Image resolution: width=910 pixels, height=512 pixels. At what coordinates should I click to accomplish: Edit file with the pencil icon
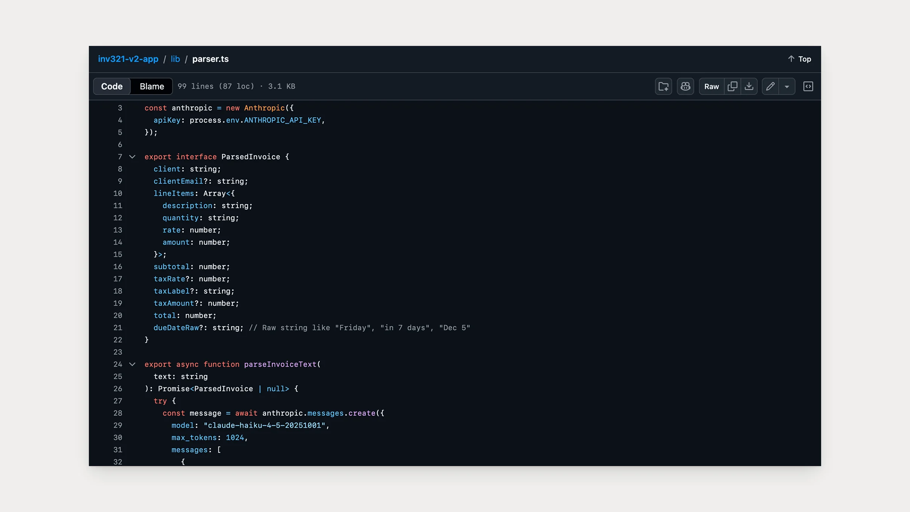click(x=770, y=87)
